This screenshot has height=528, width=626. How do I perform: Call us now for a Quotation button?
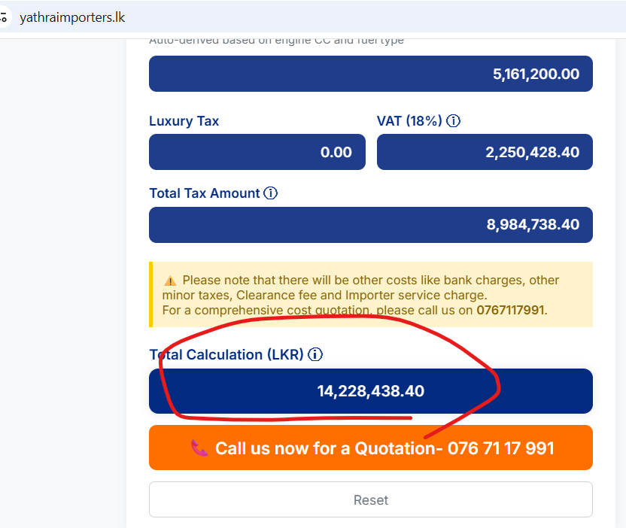(x=370, y=448)
